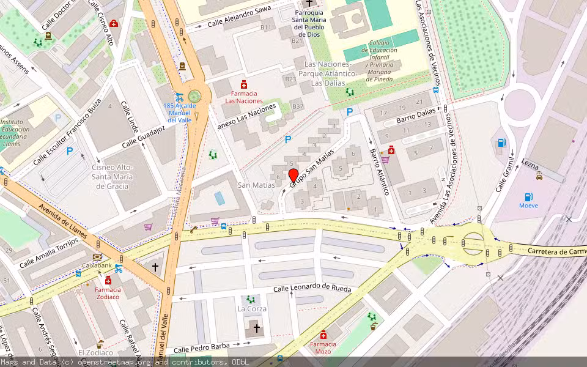This screenshot has height=367, width=587.
Task: Click shopping cart icon below San Matías building
Action: pos(215,221)
